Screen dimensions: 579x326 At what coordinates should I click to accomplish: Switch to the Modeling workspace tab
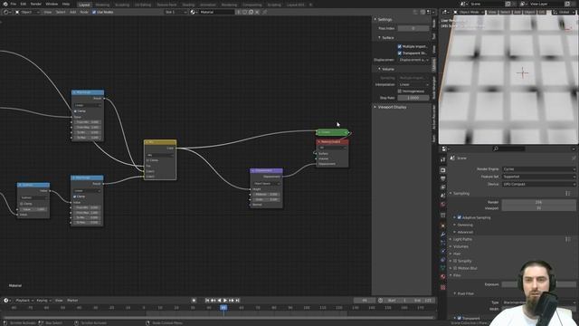click(x=102, y=5)
